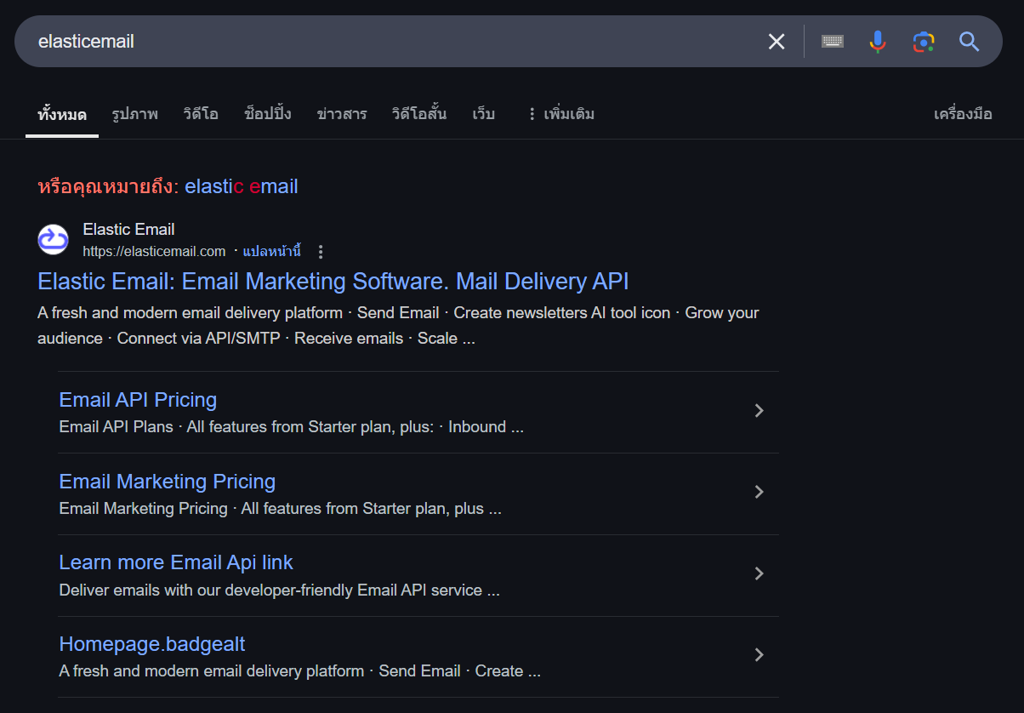Expand the Homepage.badgealt chevron

coord(759,655)
